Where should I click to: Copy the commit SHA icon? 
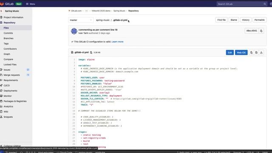[x=261, y=31]
